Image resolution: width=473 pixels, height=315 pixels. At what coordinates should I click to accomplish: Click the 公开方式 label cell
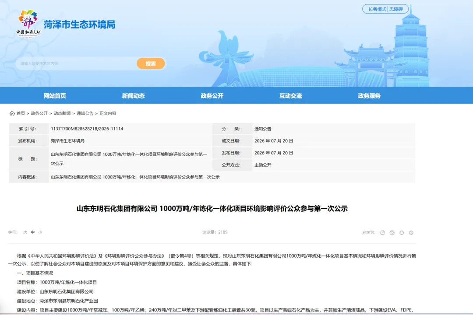(x=232, y=165)
